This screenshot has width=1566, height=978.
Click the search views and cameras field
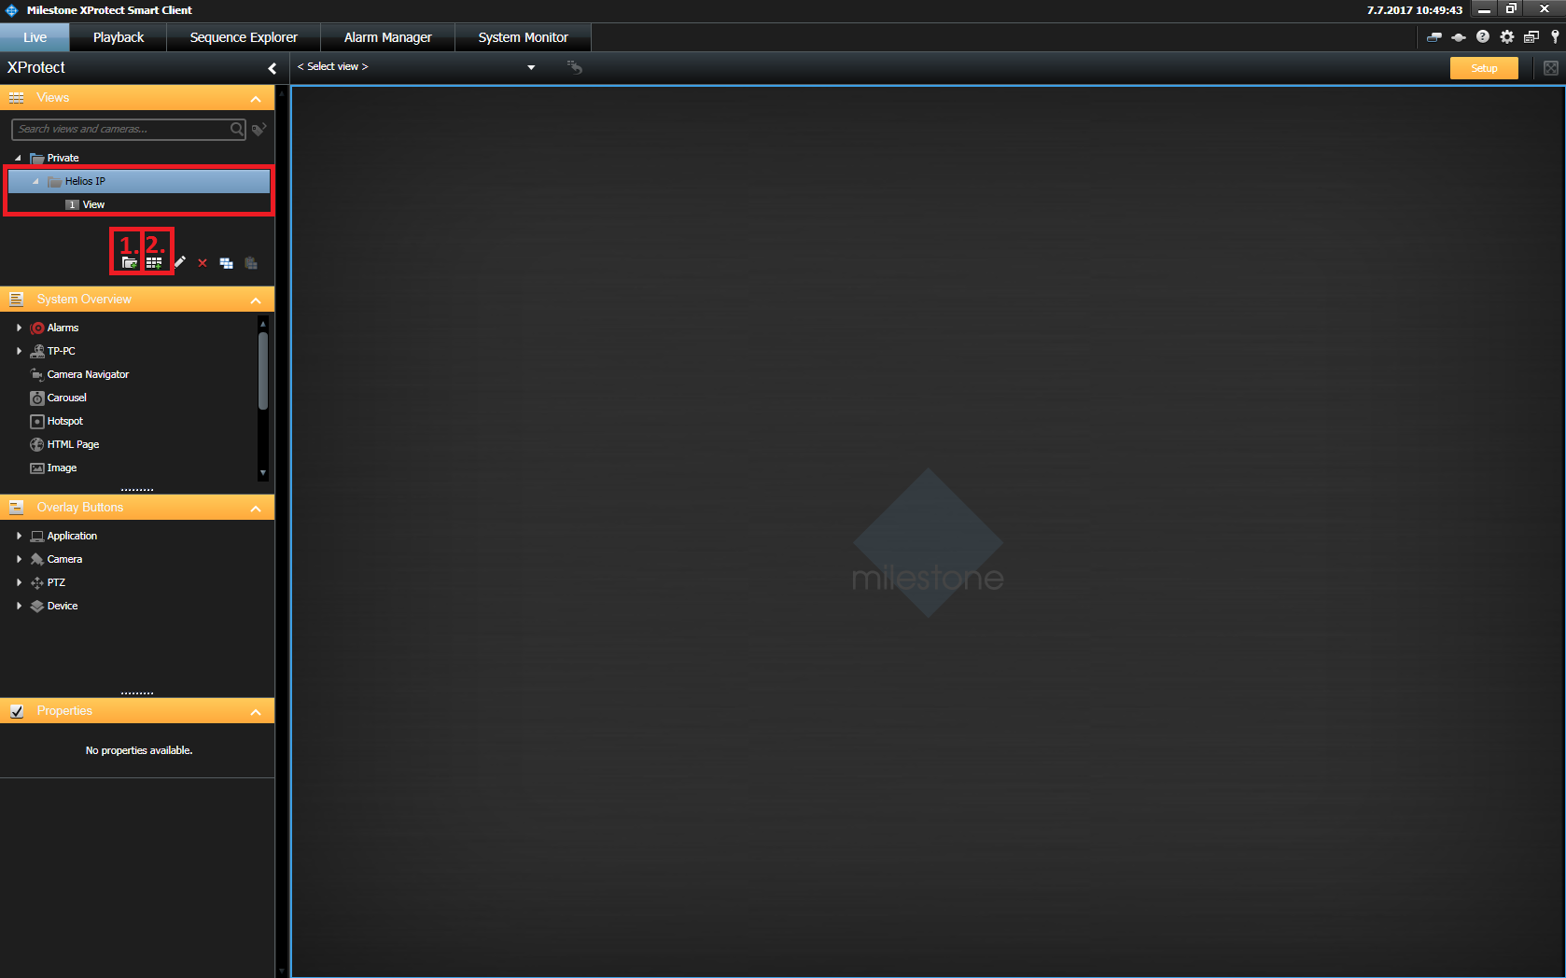click(x=121, y=129)
